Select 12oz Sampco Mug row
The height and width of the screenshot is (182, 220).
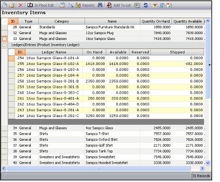click(106, 33)
